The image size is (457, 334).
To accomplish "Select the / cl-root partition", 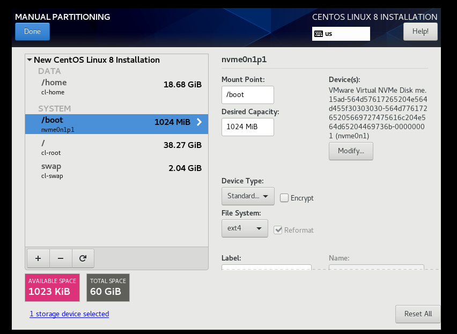I will tap(116, 147).
